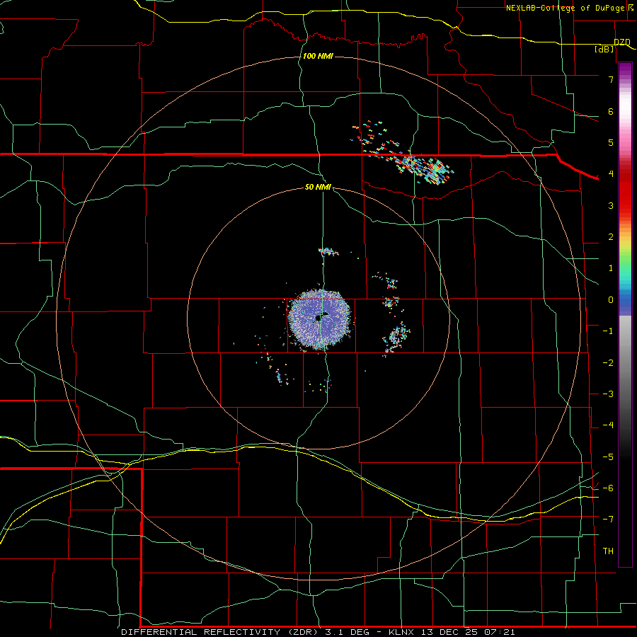Click the 3.1 DEG elevation angle text

[x=348, y=632]
